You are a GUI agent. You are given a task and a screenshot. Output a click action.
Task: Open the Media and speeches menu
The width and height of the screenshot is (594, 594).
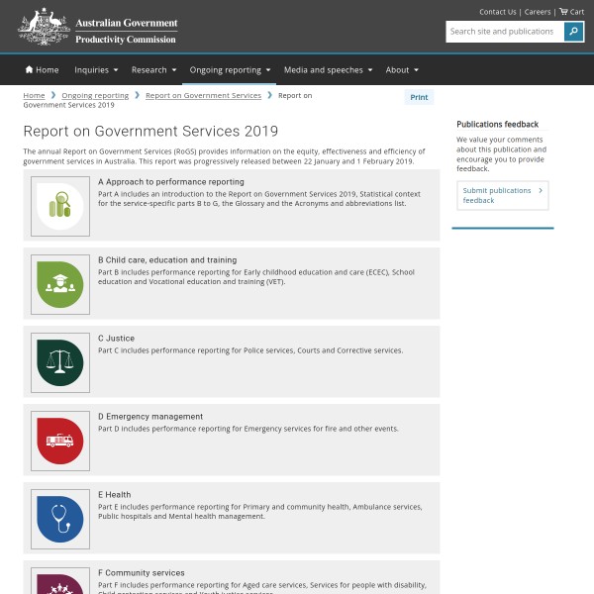click(329, 70)
